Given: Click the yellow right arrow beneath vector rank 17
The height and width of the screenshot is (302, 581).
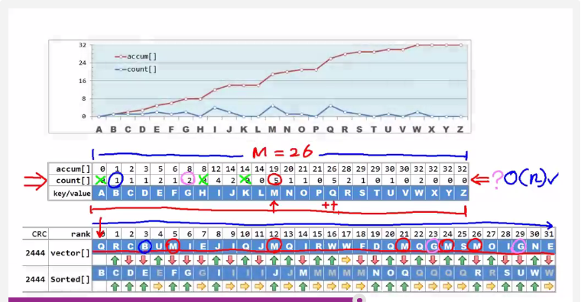Looking at the screenshot, I should 346,260.
